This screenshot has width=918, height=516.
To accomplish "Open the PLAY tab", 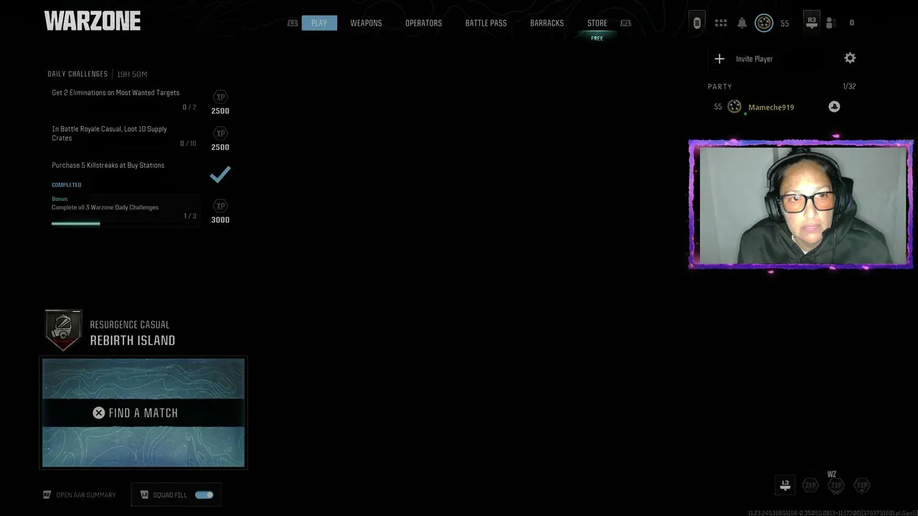I will coord(319,23).
